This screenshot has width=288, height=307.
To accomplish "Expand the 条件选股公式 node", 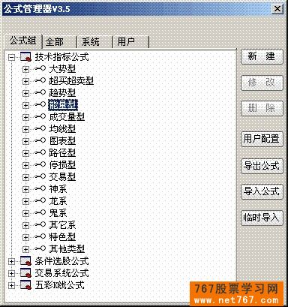I will 11,261.
